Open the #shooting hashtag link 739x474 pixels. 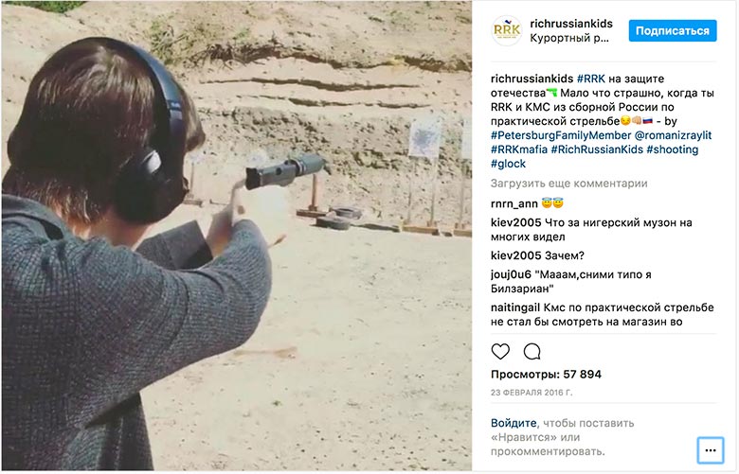672,149
